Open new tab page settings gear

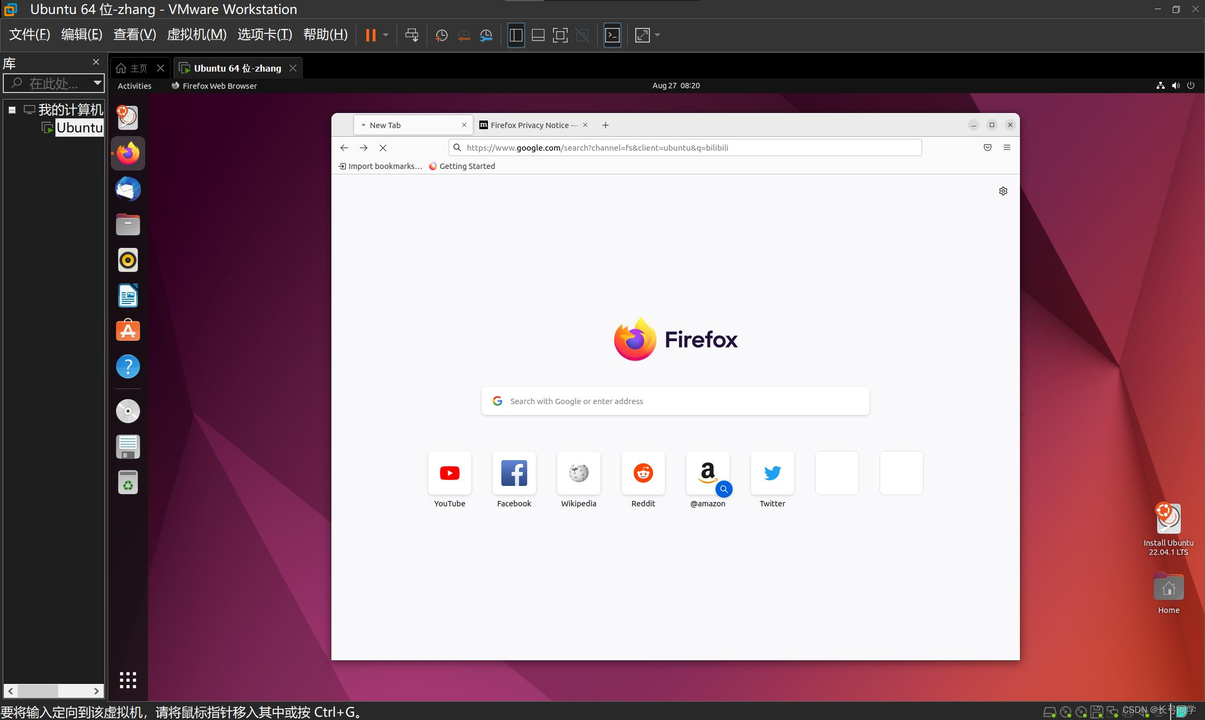point(1003,191)
